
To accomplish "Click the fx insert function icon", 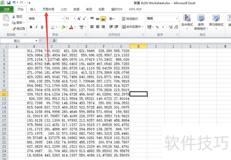I will tap(54, 41).
